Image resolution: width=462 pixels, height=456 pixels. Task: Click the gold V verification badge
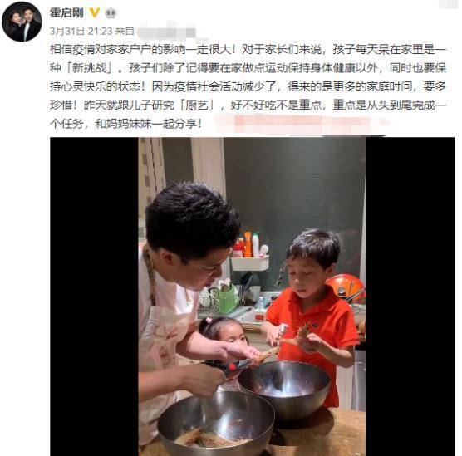point(94,12)
